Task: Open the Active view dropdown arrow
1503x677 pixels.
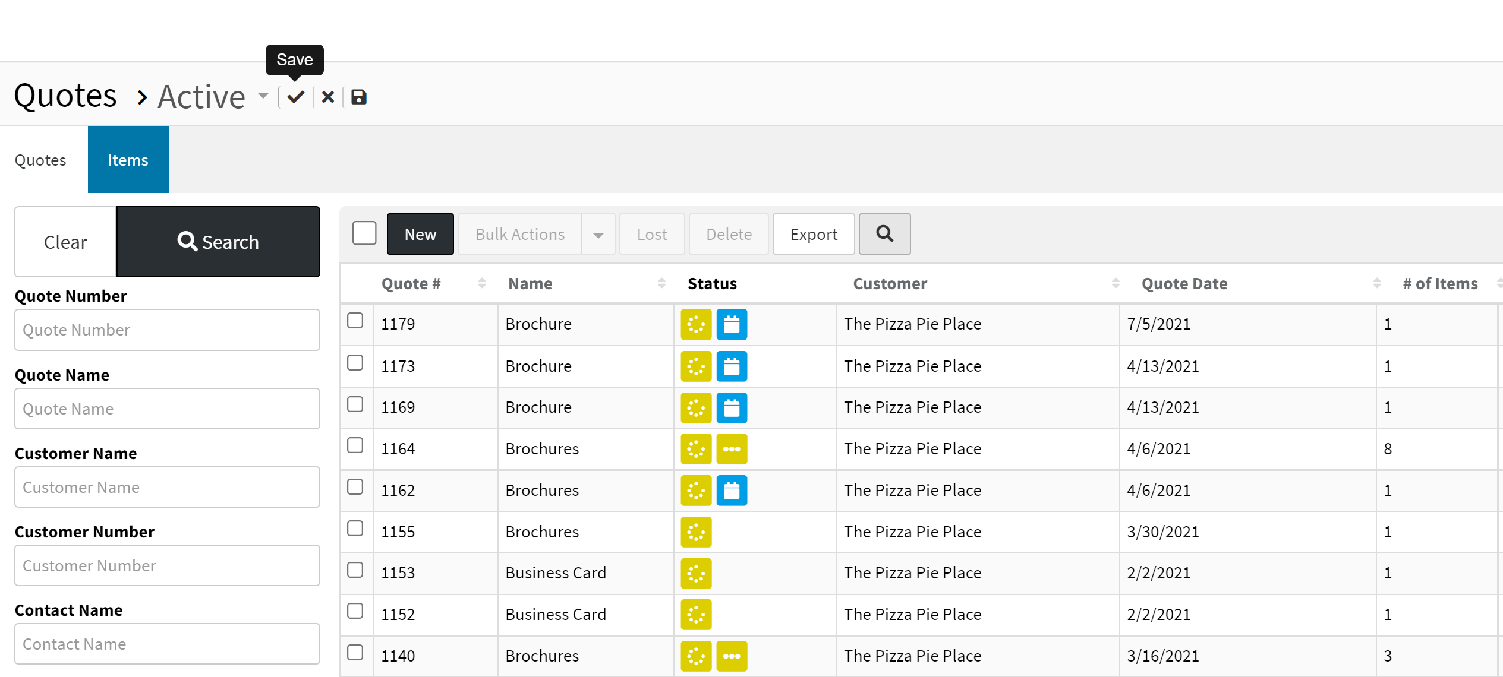Action: click(x=263, y=96)
